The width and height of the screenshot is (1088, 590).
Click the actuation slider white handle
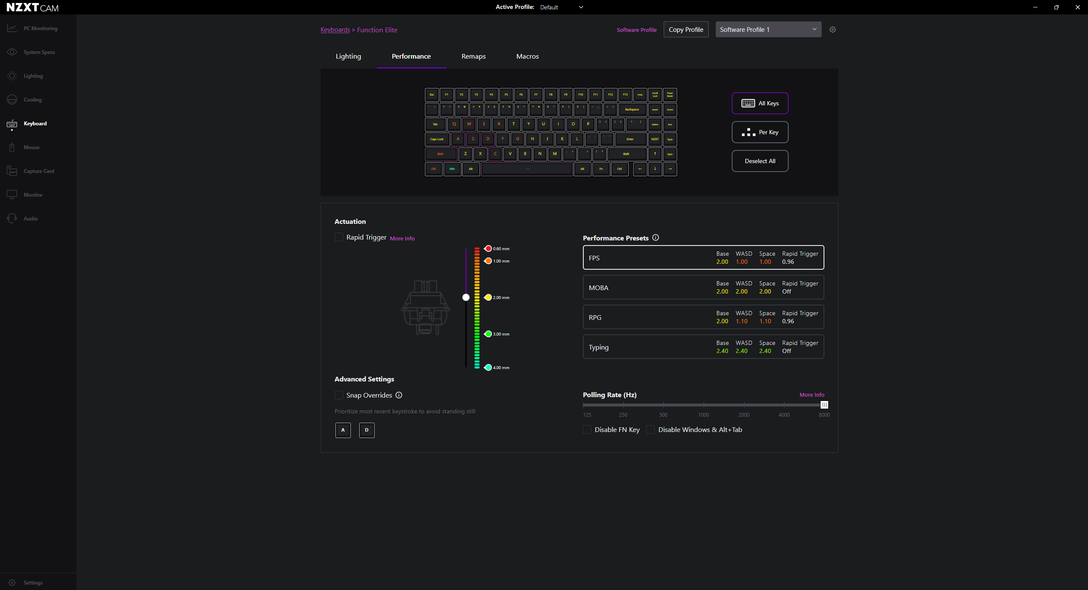tap(466, 297)
